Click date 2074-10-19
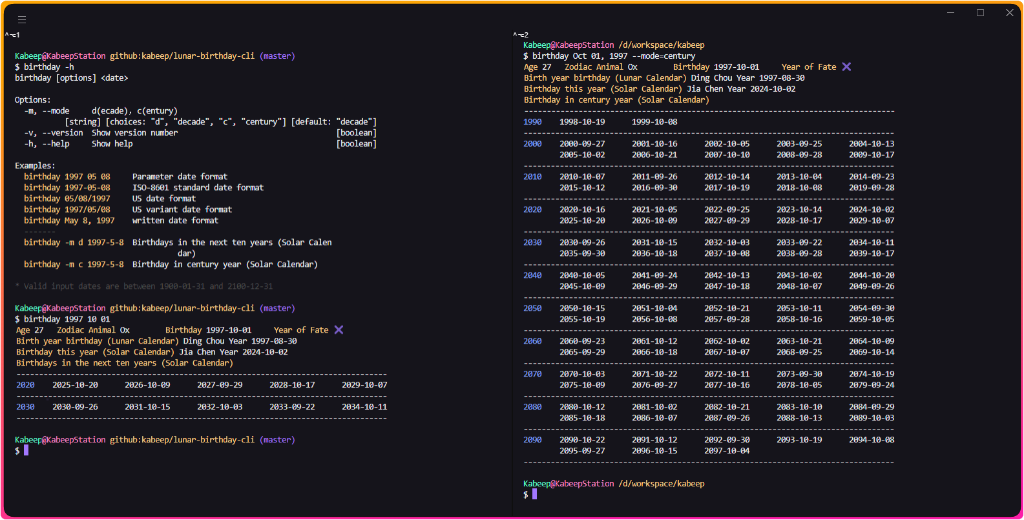Viewport: 1024px width, 520px height. point(872,375)
